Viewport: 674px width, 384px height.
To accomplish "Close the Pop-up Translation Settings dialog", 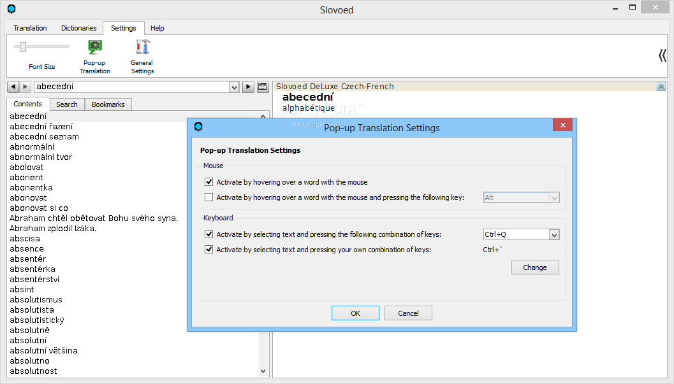I will click(x=562, y=125).
